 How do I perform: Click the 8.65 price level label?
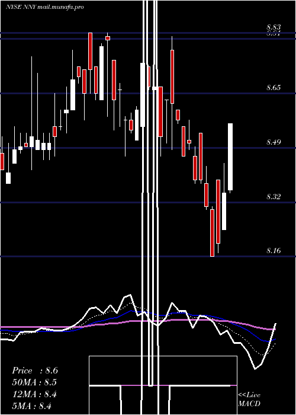(x=274, y=88)
